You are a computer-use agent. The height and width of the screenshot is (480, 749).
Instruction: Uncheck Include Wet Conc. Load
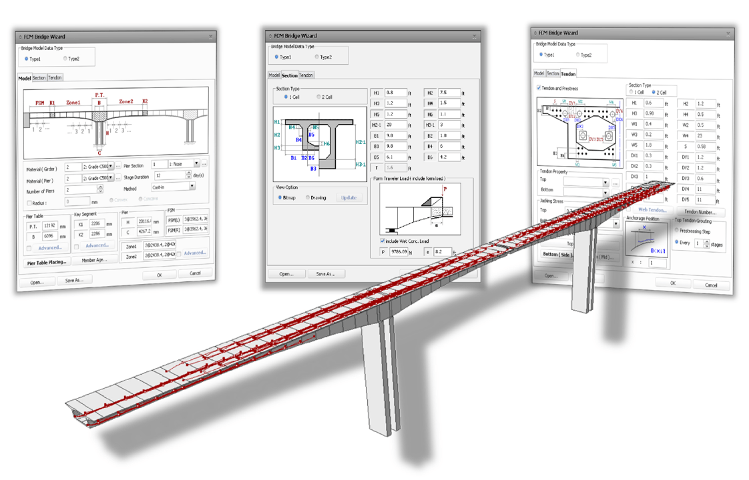pyautogui.click(x=382, y=241)
